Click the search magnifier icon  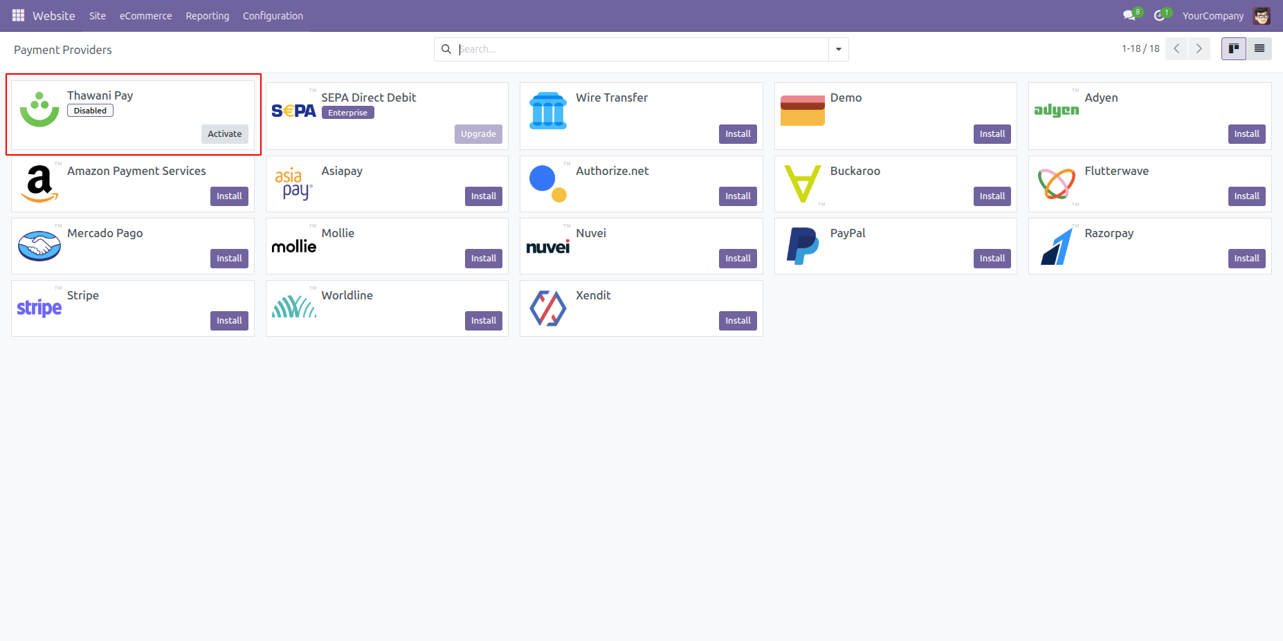[x=446, y=49]
